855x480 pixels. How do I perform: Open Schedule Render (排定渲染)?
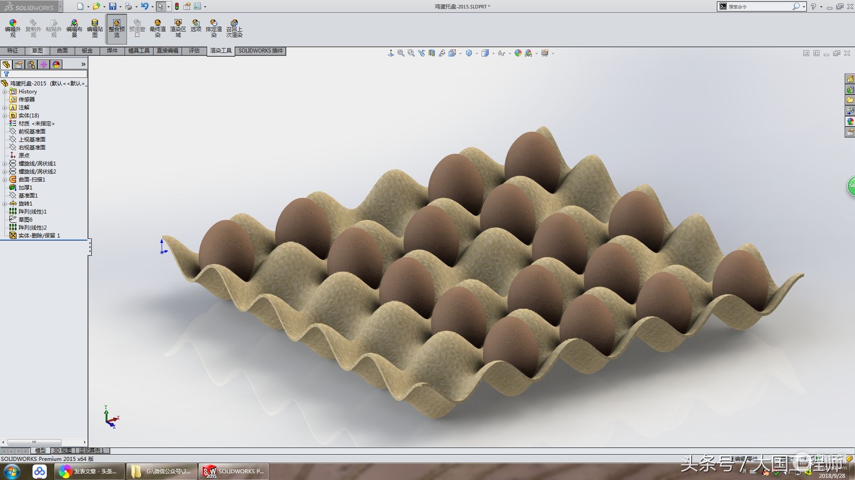coord(214,28)
